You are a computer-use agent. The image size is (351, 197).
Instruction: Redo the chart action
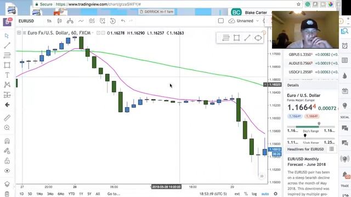(x=131, y=21)
